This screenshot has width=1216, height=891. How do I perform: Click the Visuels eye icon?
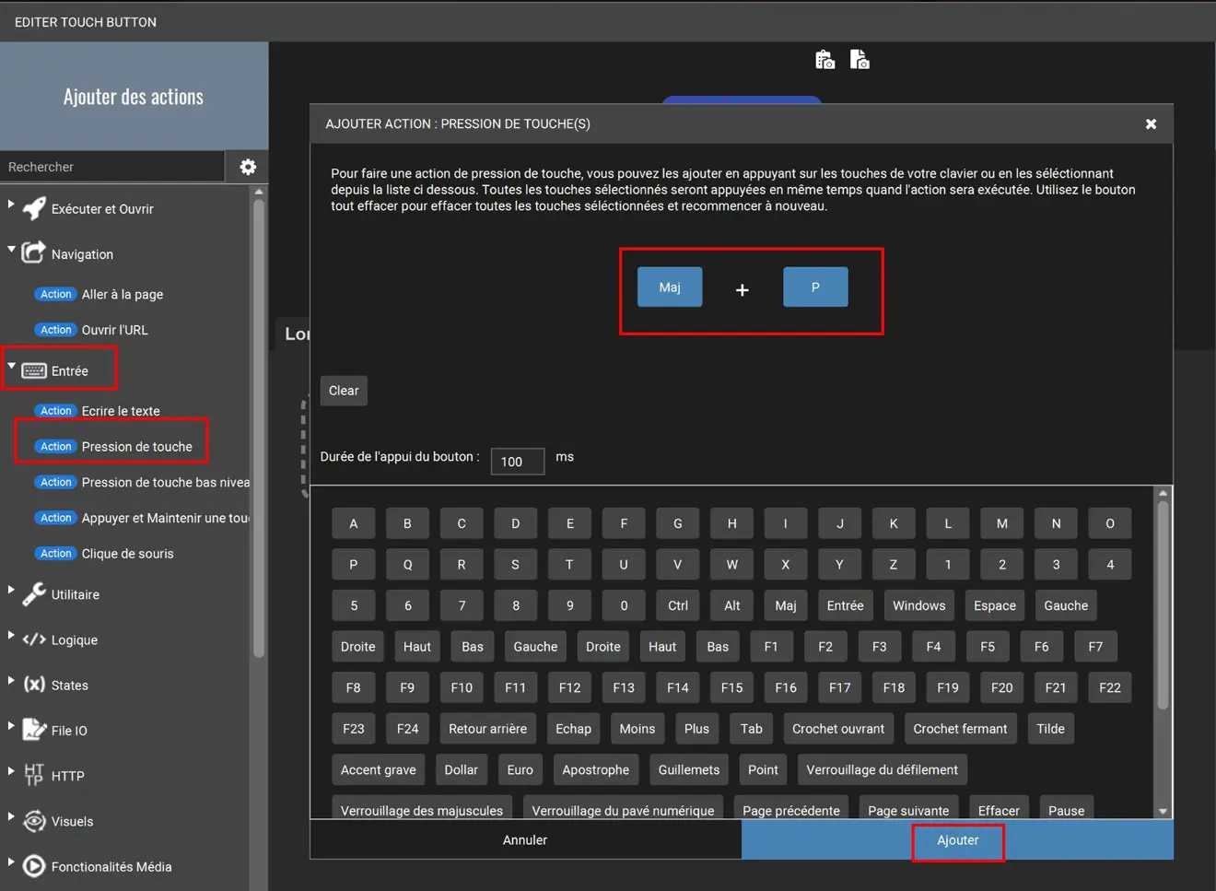click(x=34, y=821)
